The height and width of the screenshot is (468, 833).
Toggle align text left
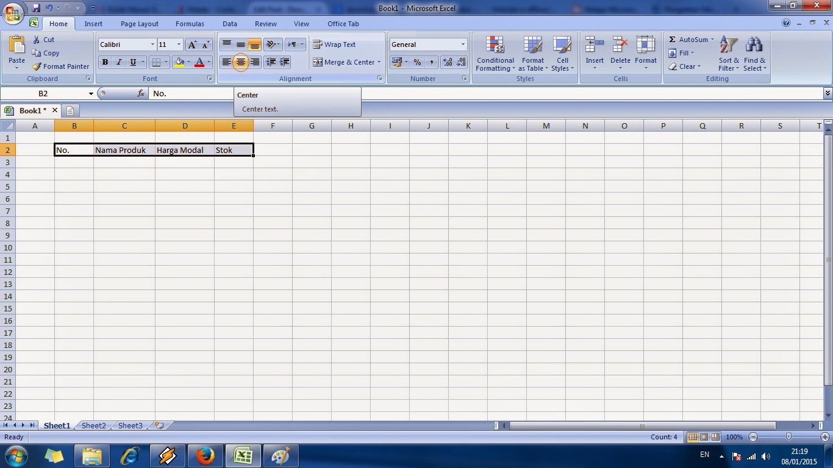tap(226, 62)
